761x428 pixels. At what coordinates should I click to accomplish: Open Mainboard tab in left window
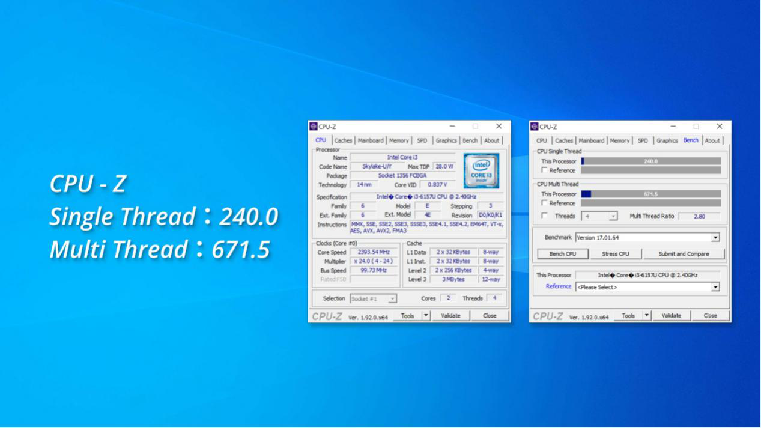pyautogui.click(x=371, y=140)
